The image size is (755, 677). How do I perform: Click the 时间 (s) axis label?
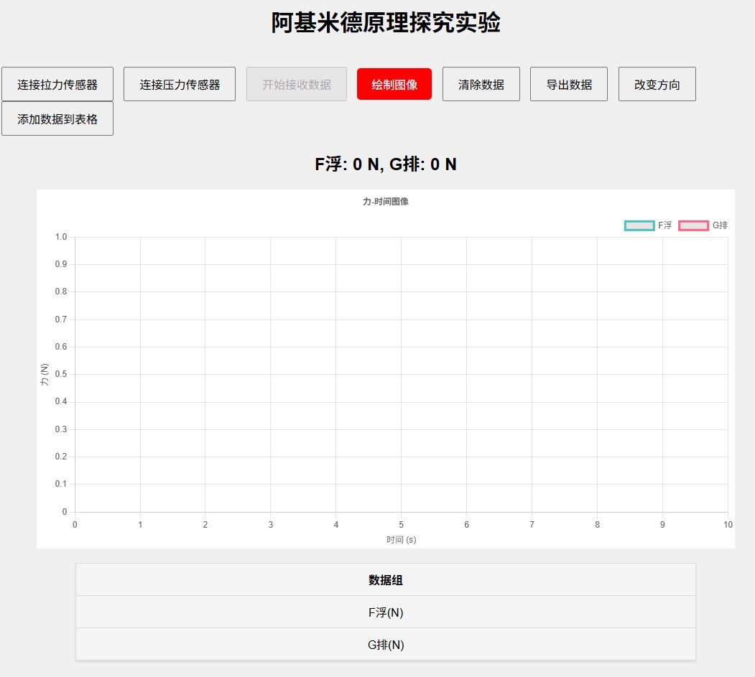[402, 540]
